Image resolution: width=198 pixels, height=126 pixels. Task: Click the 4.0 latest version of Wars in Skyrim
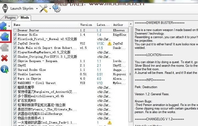tap(99, 79)
